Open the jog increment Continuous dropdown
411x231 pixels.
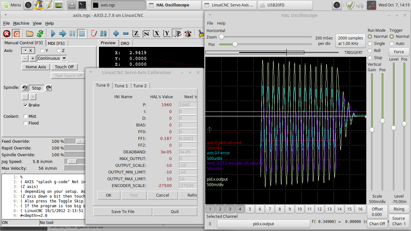pyautogui.click(x=52, y=58)
